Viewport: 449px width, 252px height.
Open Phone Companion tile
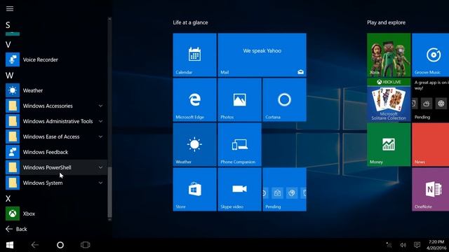[240, 145]
